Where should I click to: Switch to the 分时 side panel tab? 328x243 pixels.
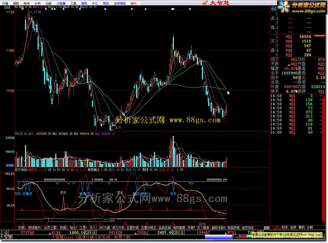276,228
